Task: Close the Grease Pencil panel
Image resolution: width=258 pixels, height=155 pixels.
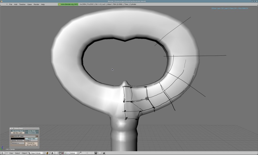Action: [11, 128]
